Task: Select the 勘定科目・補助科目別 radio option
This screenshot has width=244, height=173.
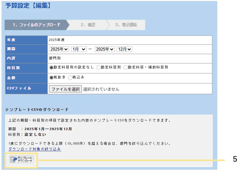Action: [x=126, y=68]
